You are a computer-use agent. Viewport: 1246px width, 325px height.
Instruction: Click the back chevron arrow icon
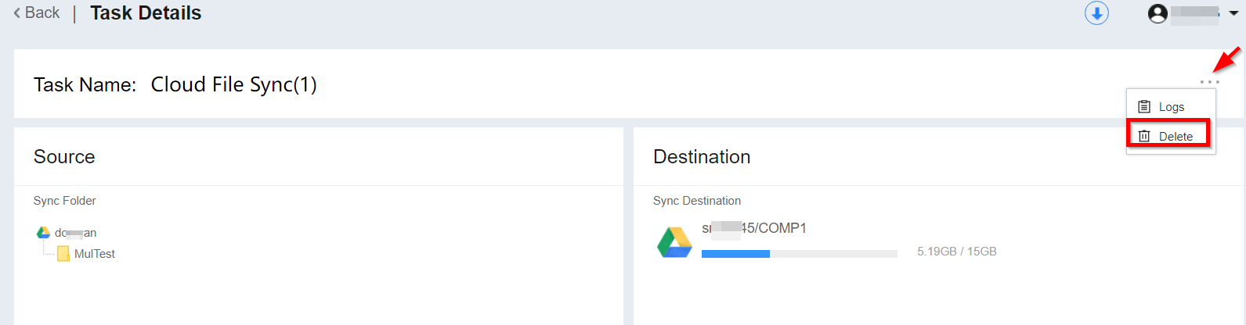[x=16, y=13]
